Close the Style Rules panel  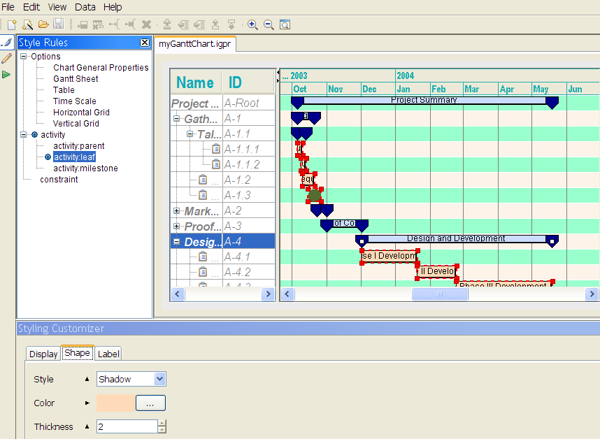145,43
